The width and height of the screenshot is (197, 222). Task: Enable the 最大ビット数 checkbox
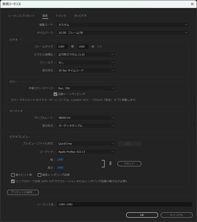(13, 175)
